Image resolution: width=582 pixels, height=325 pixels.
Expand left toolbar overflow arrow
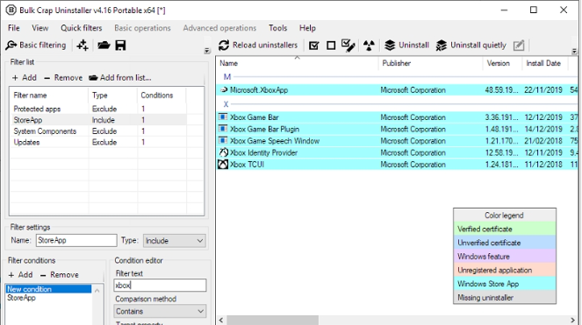[x=207, y=51]
